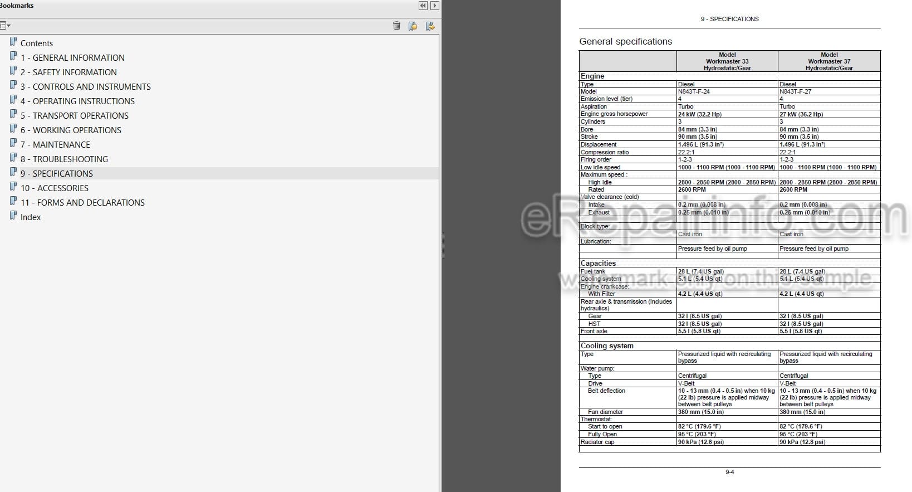Click the Compression ratio row label
912x492 pixels.
pos(605,152)
